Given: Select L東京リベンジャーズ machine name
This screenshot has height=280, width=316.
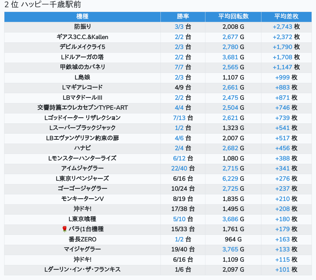Looking at the screenshot, I should (x=82, y=179).
